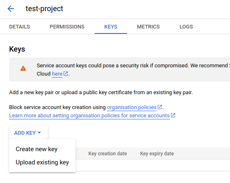Click the 'Keys' section heading
This screenshot has width=230, height=183.
click(17, 49)
